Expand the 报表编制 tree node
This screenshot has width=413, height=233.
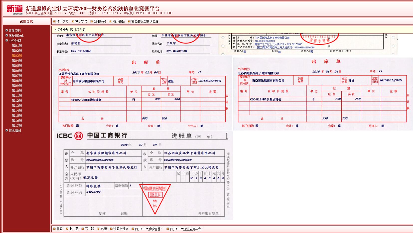click(7, 130)
